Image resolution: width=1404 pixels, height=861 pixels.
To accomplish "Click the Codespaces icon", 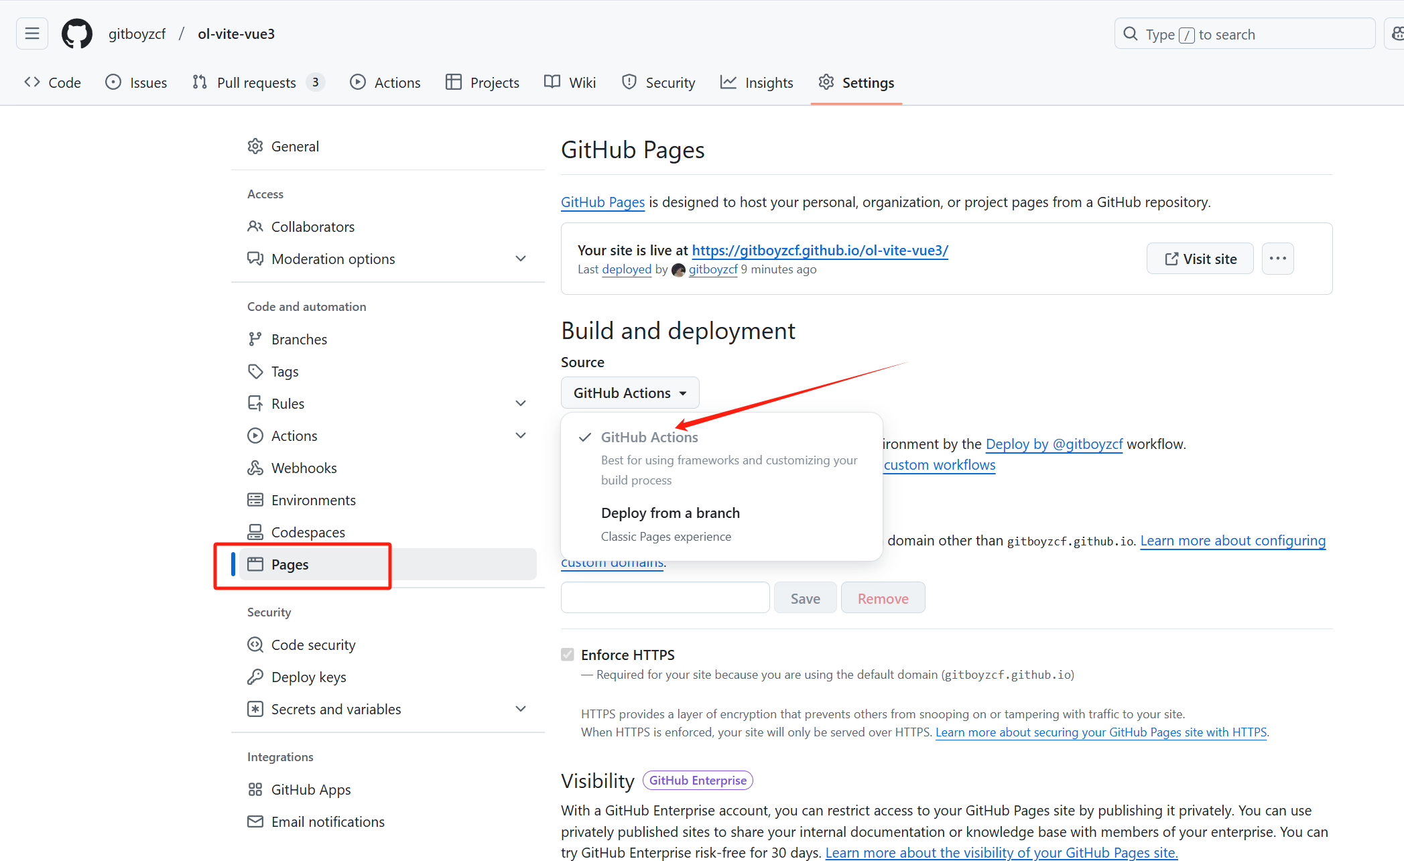I will 255,532.
